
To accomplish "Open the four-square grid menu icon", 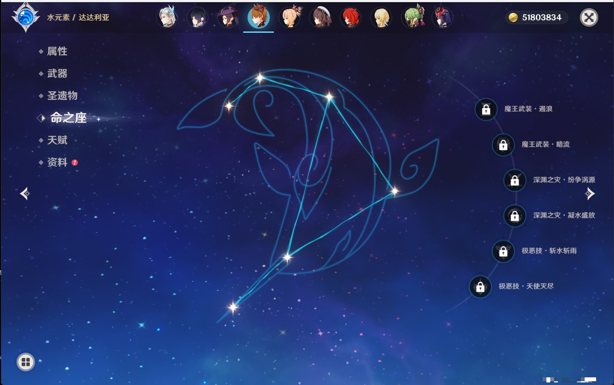I will coord(26,362).
